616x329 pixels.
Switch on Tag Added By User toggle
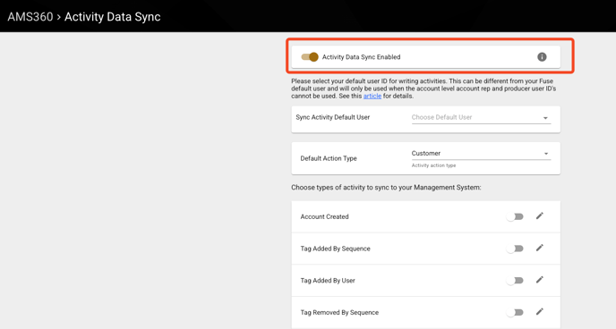pos(515,281)
